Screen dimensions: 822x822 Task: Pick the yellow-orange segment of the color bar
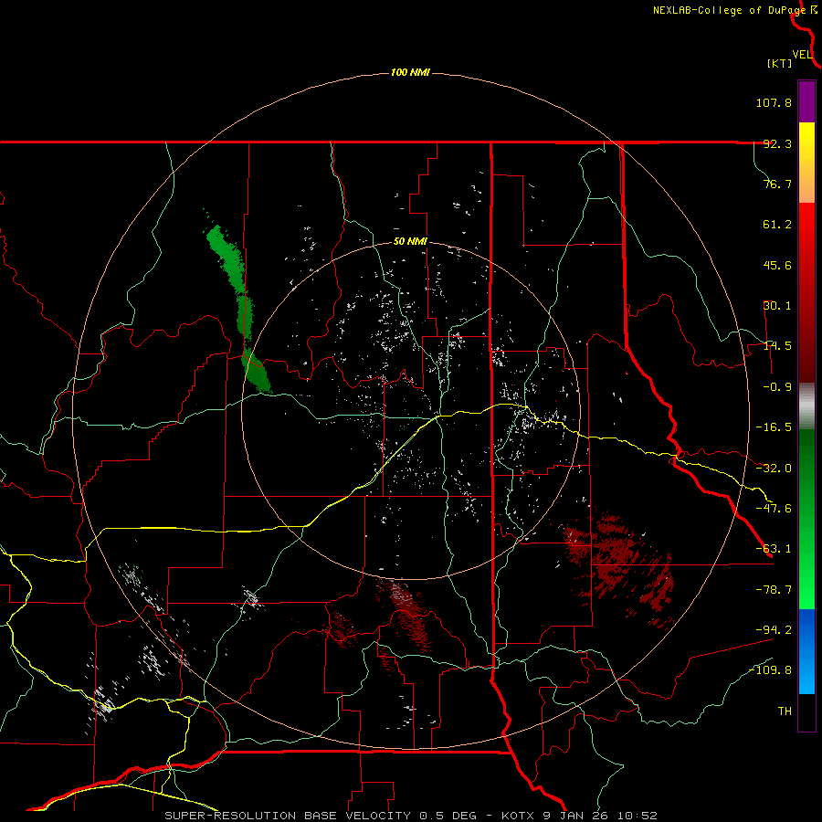[806, 162]
